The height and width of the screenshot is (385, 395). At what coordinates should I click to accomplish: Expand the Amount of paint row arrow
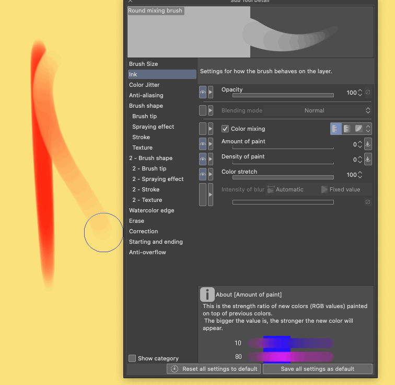[211, 144]
